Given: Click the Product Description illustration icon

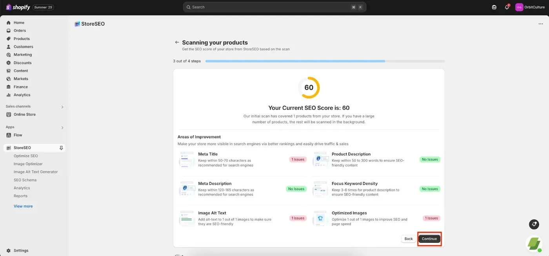Looking at the screenshot, I should pyautogui.click(x=320, y=159).
